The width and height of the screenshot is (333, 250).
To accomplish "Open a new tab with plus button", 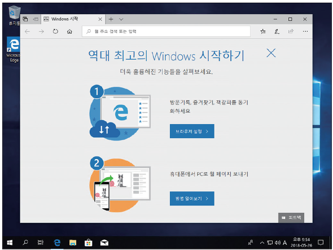I will [x=111, y=19].
